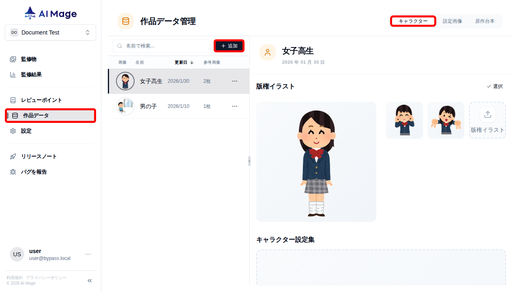This screenshot has height=292, width=519.
Task: Click the 版権イラスト upload icon
Action: pos(487,114)
